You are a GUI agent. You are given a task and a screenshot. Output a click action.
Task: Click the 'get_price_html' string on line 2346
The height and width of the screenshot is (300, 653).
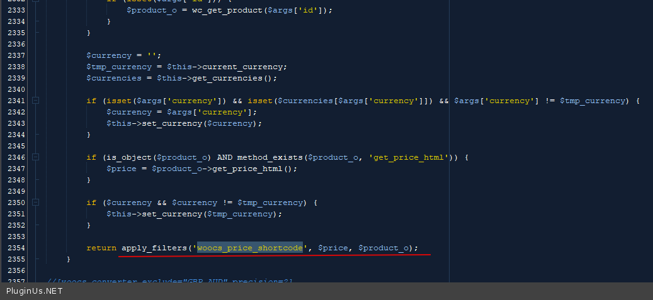[x=409, y=157]
